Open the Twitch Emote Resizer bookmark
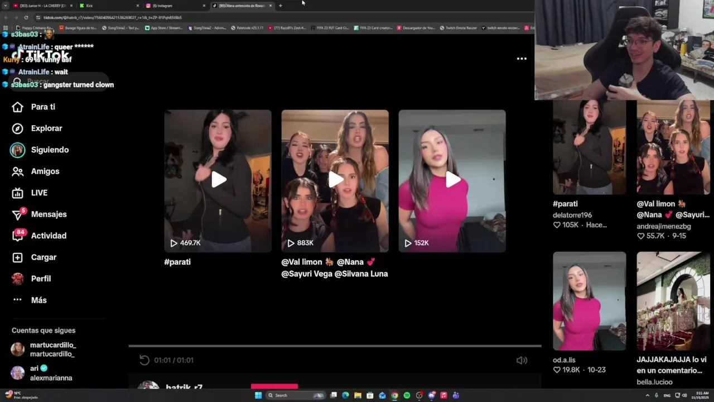 [x=459, y=28]
